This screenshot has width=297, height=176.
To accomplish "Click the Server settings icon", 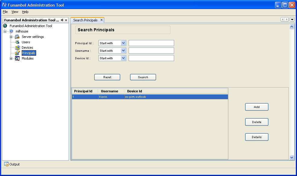I will 17,36.
